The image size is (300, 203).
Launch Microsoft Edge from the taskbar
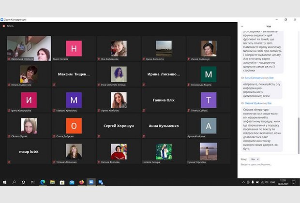point(43,182)
